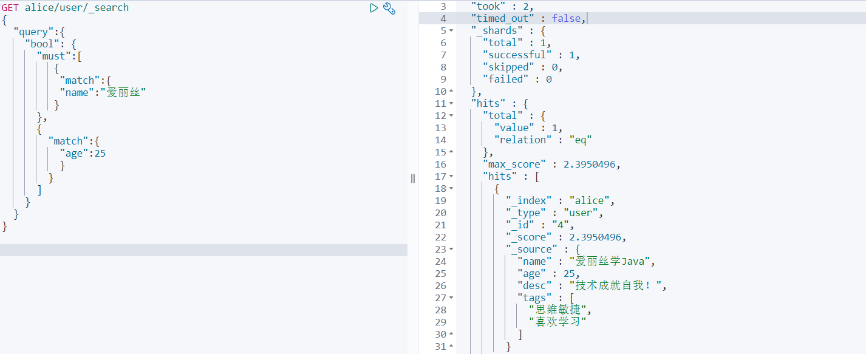Collapse the "_source" block at line 23
The image size is (866, 354).
pos(451,250)
